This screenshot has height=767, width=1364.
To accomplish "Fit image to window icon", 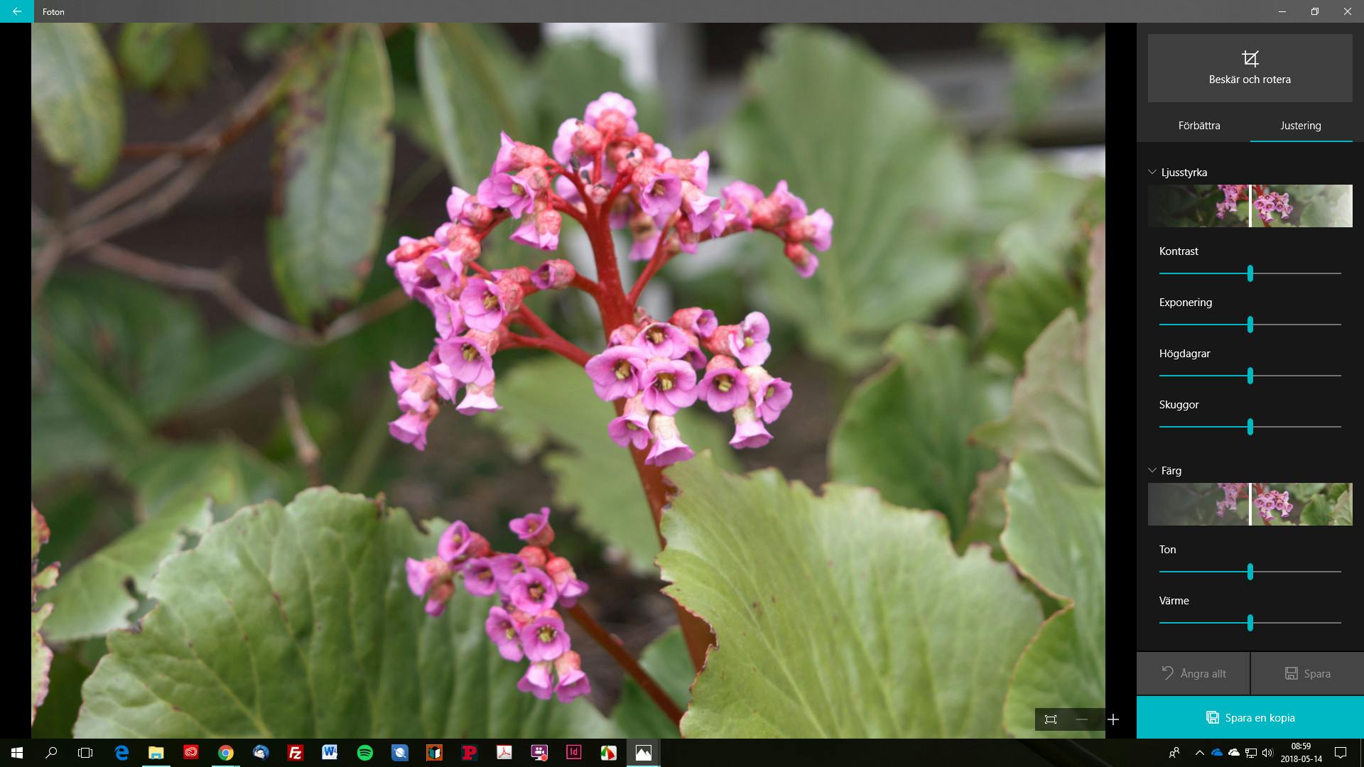I will [1051, 719].
